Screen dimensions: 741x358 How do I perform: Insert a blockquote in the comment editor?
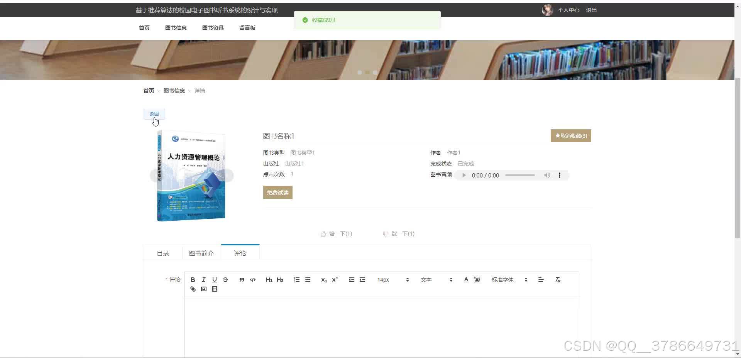coord(242,280)
